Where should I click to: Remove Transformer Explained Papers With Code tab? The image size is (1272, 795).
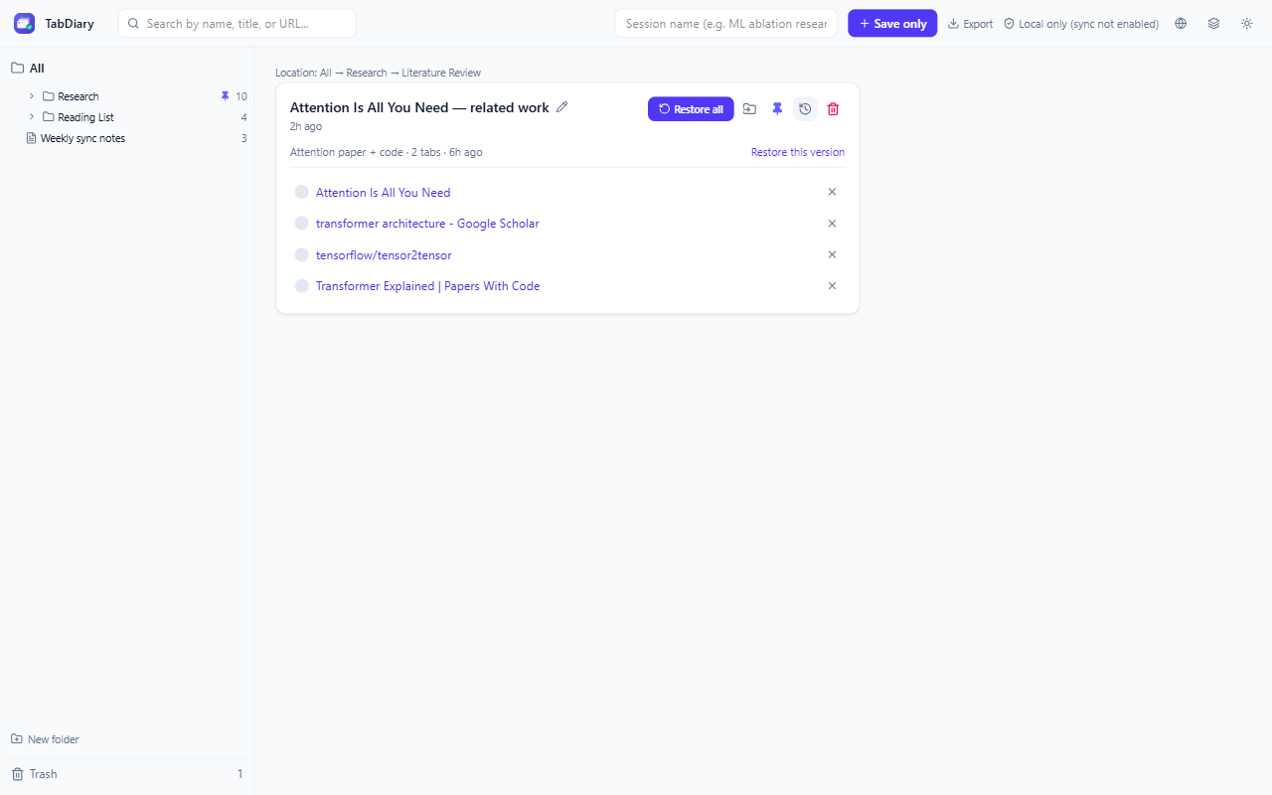tap(833, 286)
